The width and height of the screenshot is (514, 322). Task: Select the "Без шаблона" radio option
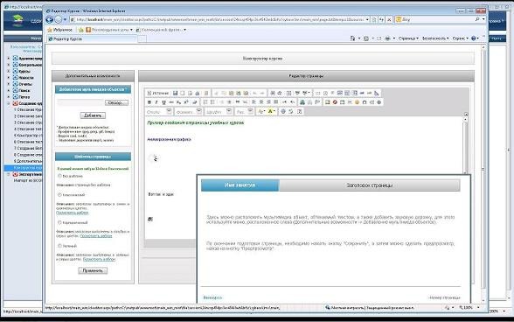point(59,176)
